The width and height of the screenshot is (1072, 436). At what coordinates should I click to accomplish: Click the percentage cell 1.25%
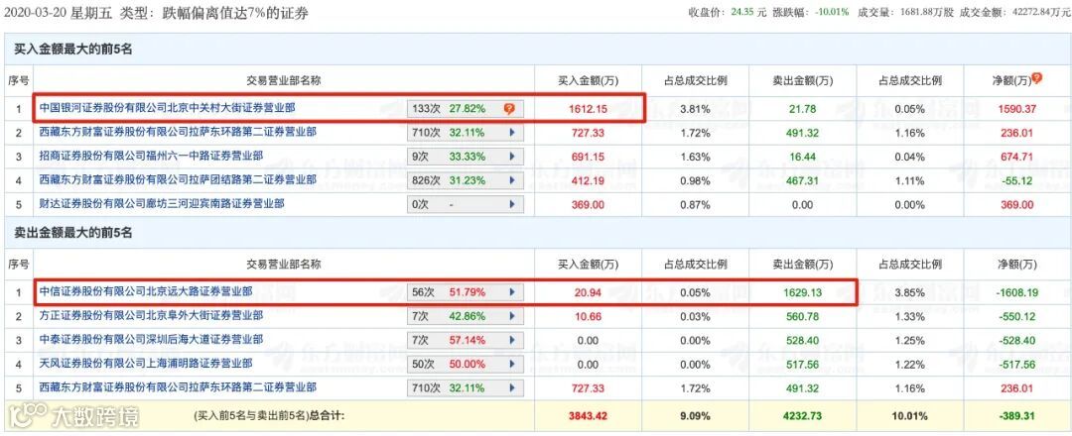(x=910, y=341)
